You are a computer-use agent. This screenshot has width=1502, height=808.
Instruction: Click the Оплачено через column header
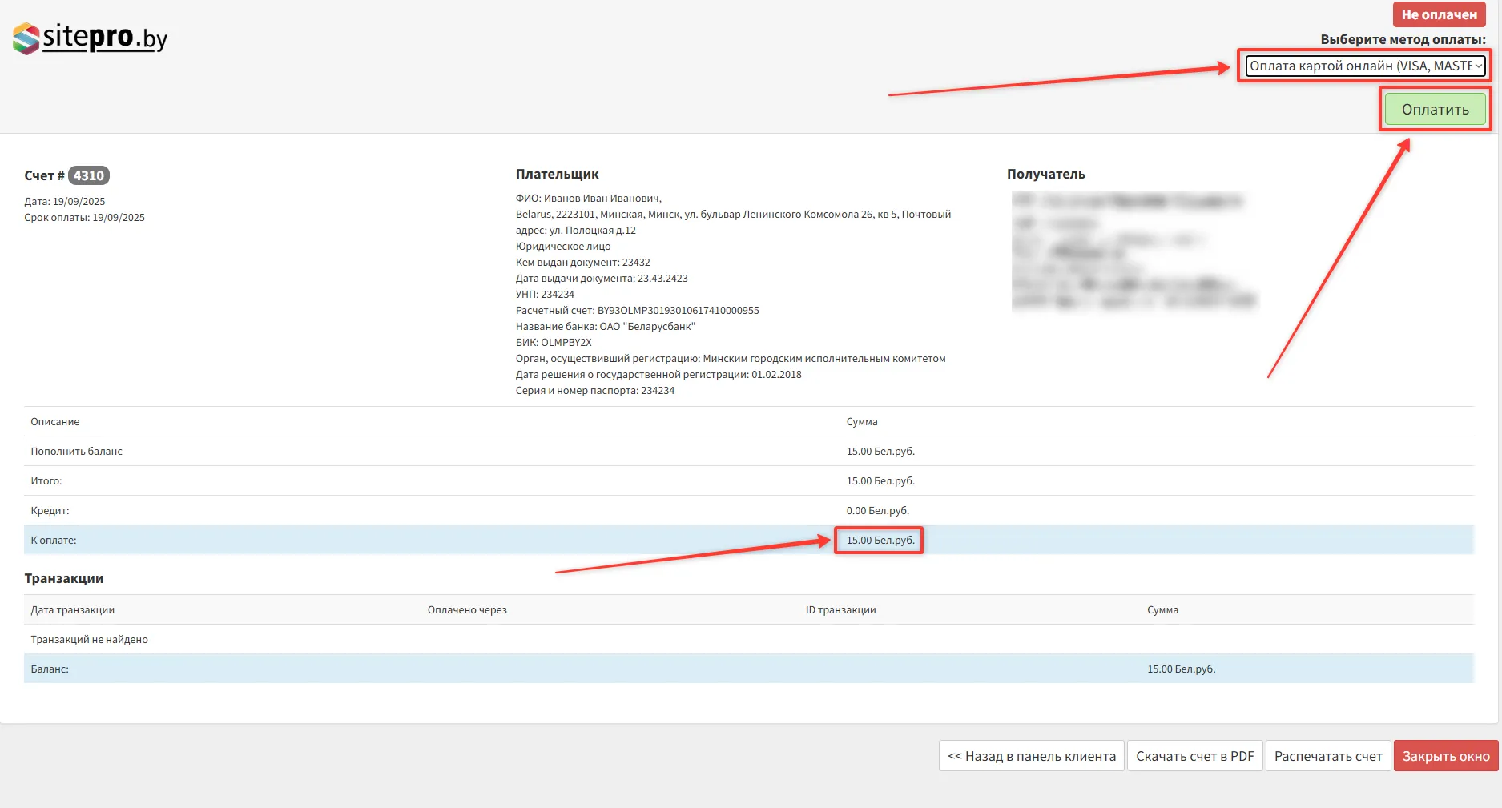click(x=467, y=610)
